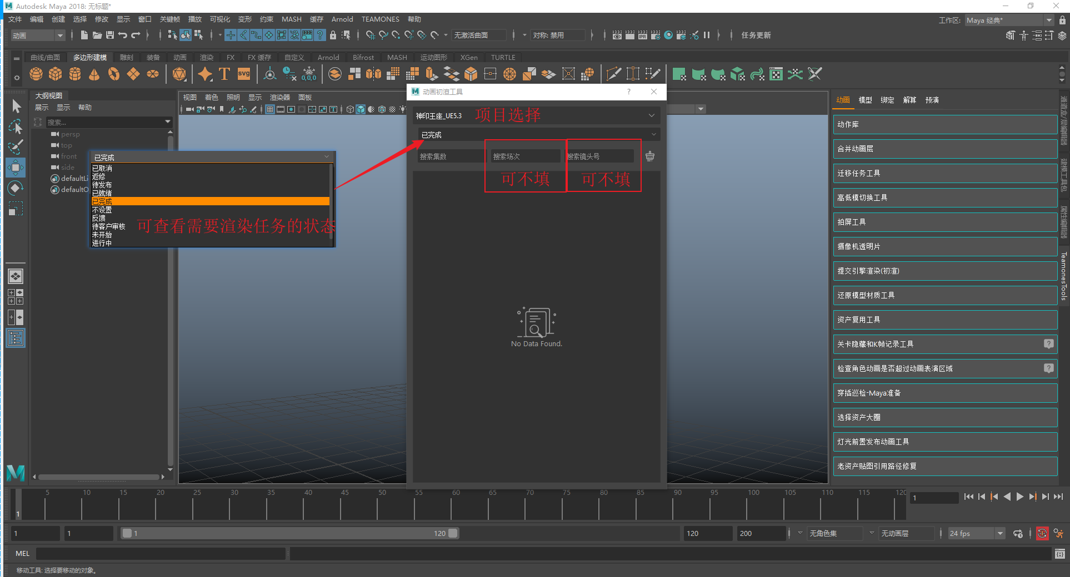This screenshot has height=577, width=1070.
Task: Click the polygon sphere shelf icon
Action: (36, 74)
